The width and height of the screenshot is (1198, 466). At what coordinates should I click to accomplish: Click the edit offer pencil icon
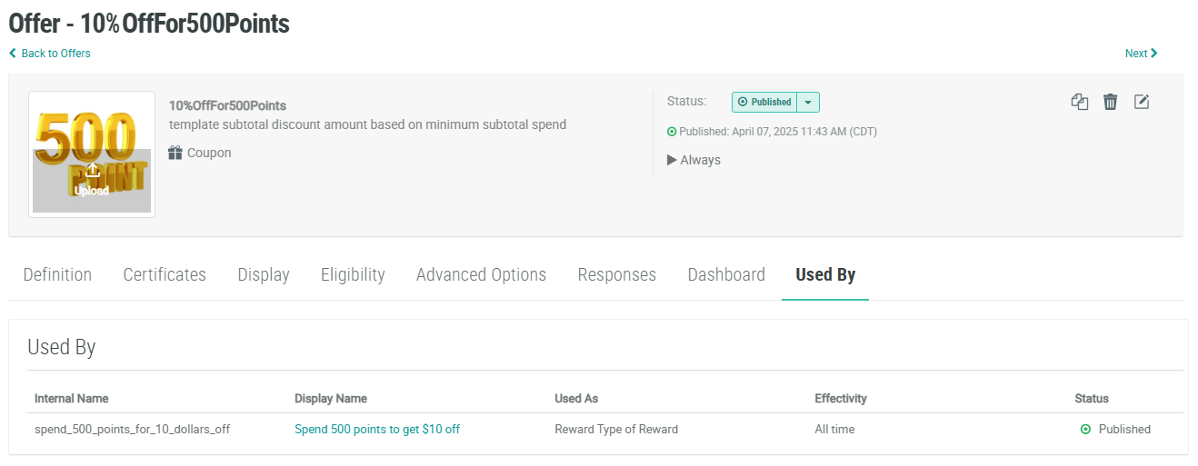pyautogui.click(x=1142, y=102)
